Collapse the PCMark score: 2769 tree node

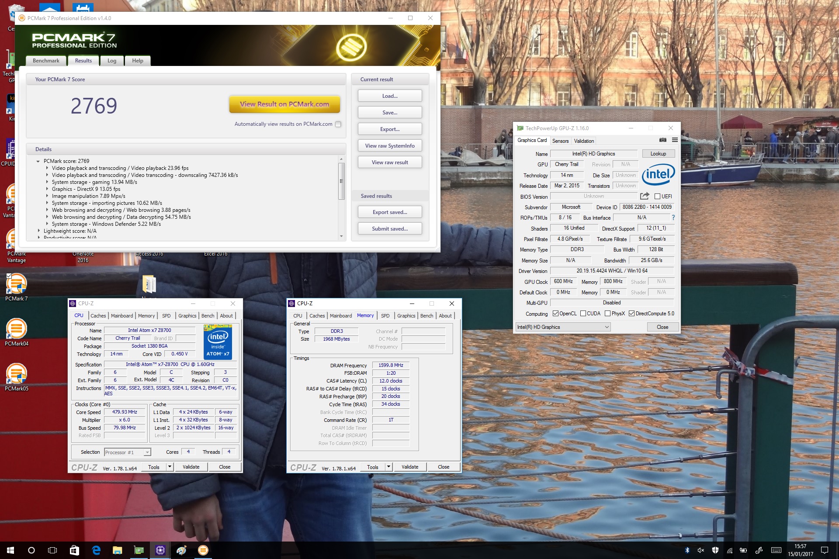(x=38, y=161)
